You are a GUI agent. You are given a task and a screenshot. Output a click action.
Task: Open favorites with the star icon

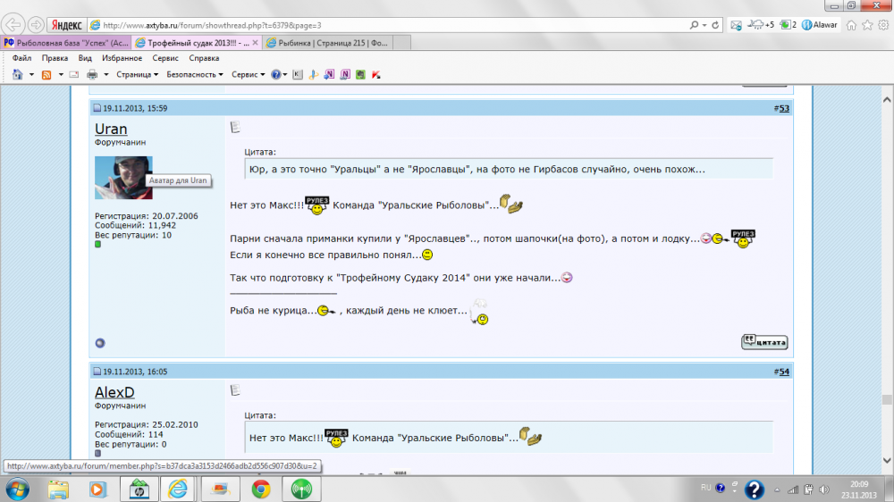click(866, 25)
